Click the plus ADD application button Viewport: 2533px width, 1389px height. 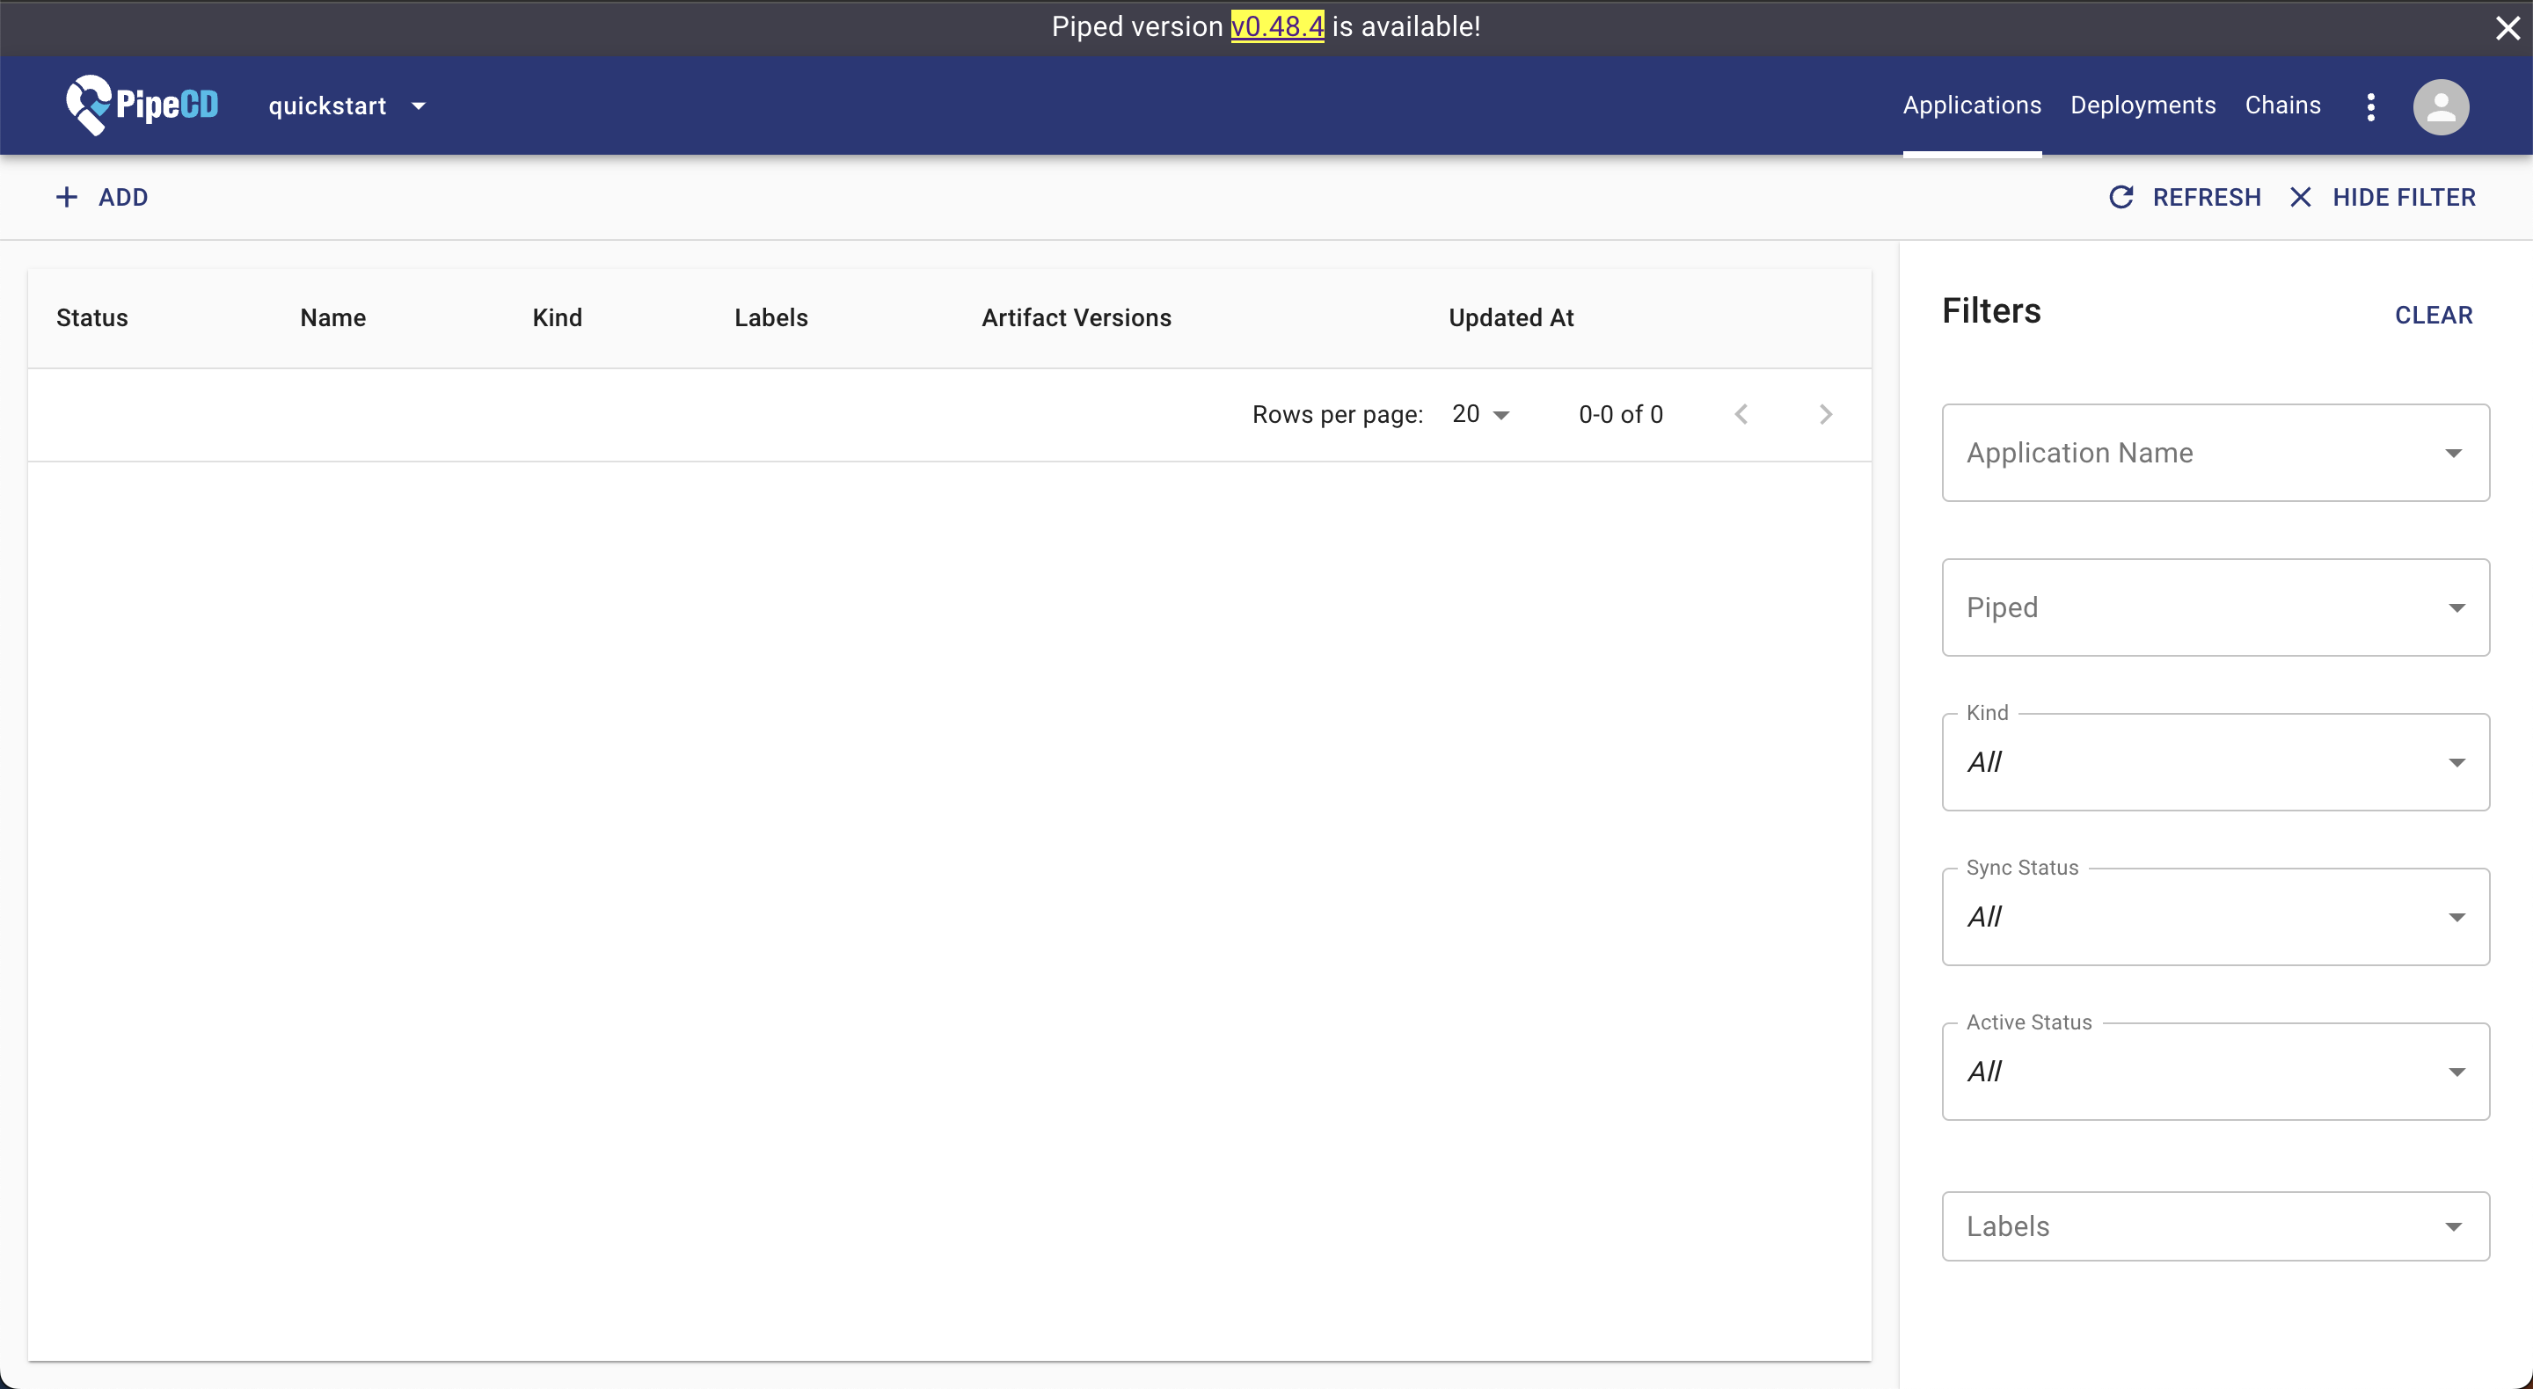click(x=102, y=198)
